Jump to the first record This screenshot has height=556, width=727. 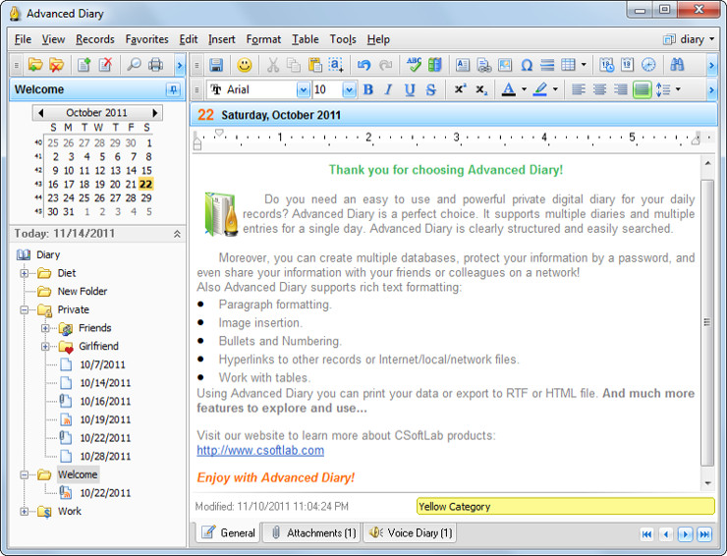click(646, 534)
